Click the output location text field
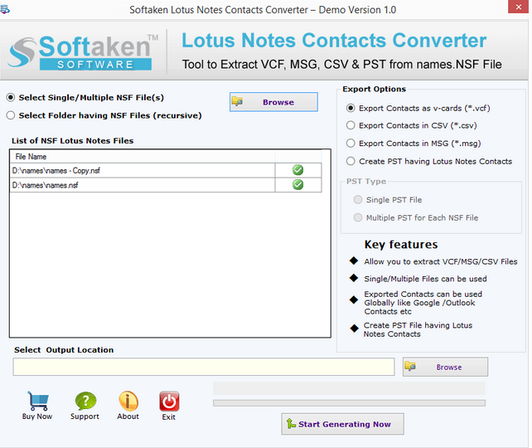The height and width of the screenshot is (448, 532). click(204, 367)
